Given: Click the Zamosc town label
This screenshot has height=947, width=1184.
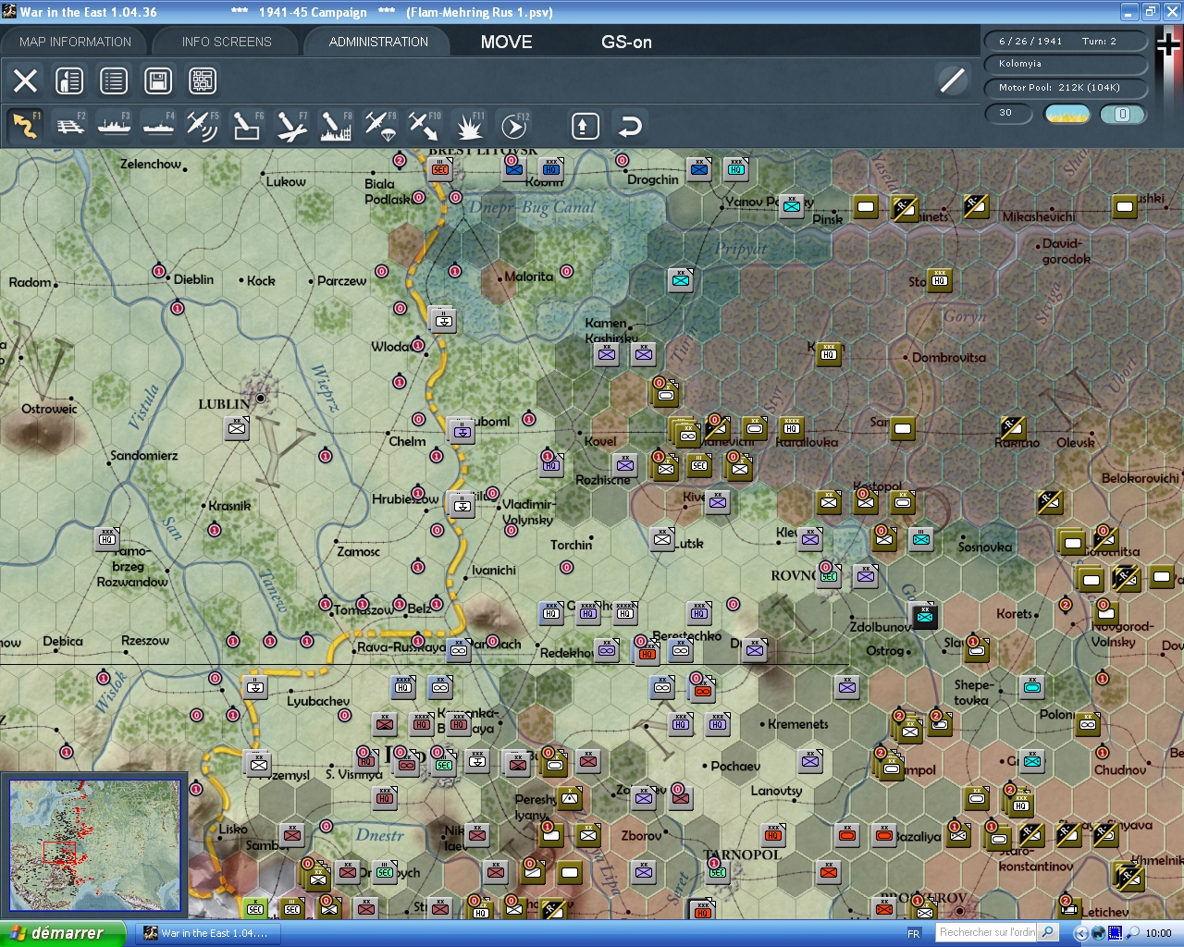Looking at the screenshot, I should [359, 551].
